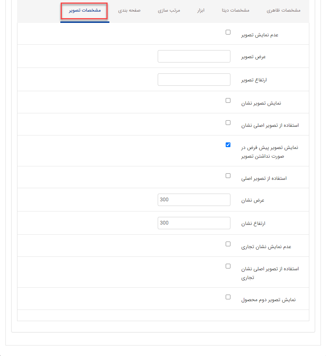The image size is (326, 356).
Task: Enable عدم نمایش نشان تجاری option
Action: [x=228, y=244]
